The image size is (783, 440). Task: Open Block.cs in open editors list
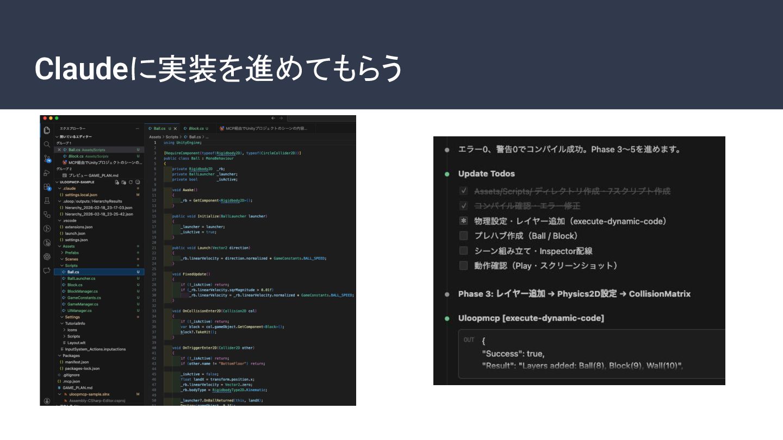tap(99, 156)
